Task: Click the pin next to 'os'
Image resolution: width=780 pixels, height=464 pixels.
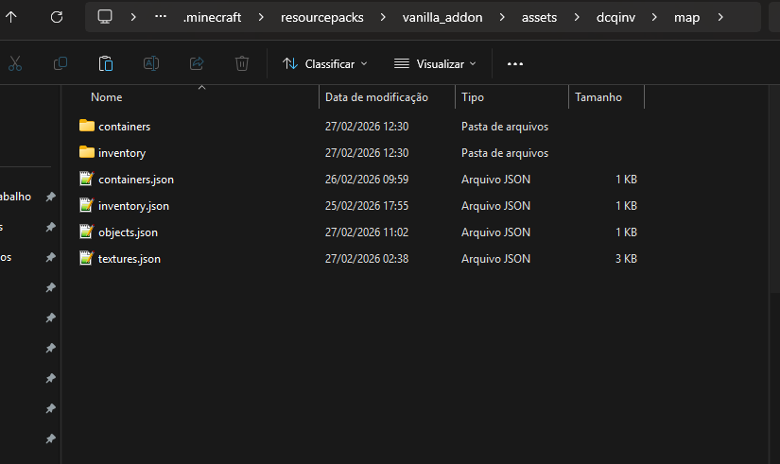Action: pos(51,258)
